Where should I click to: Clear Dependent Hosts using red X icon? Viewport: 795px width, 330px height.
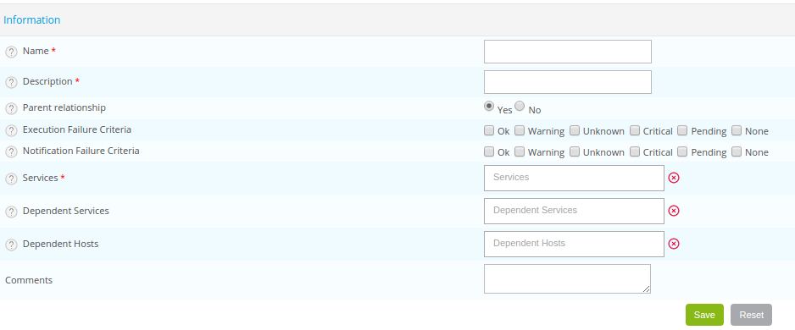pos(673,244)
